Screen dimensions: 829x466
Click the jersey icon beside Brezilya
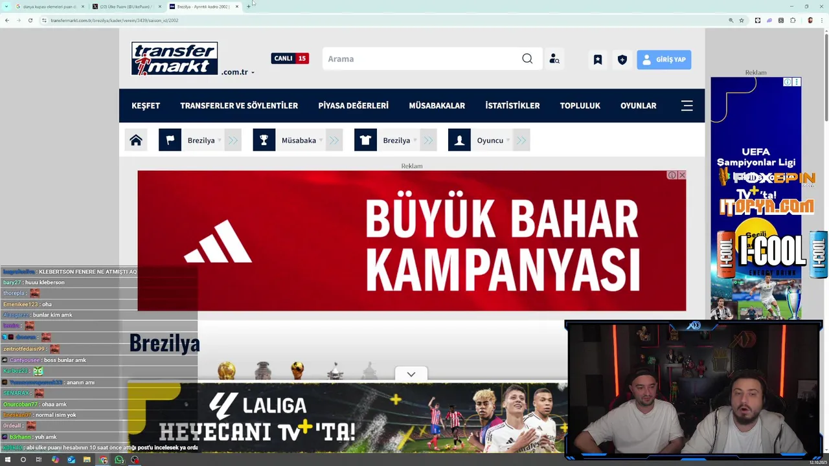[365, 140]
